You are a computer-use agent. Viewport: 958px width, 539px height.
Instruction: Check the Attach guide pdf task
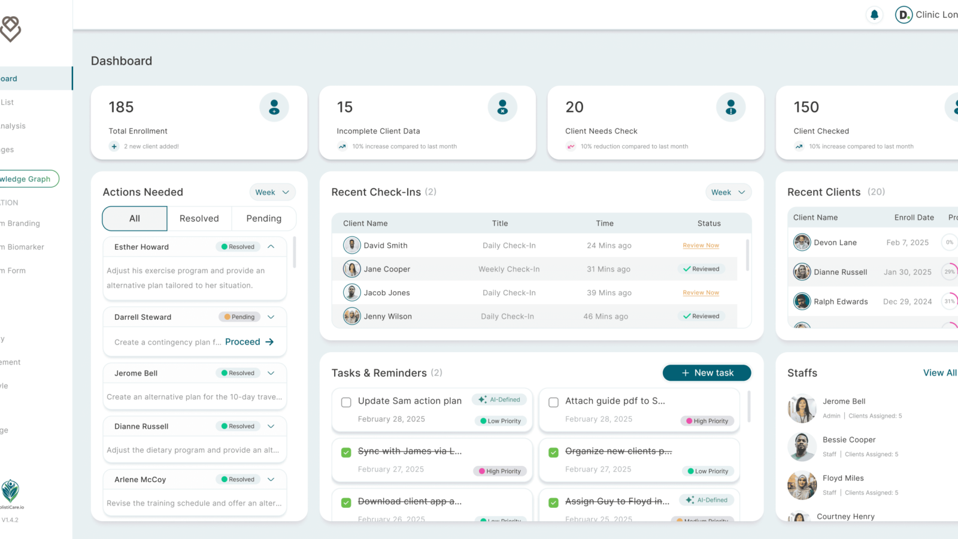click(553, 402)
